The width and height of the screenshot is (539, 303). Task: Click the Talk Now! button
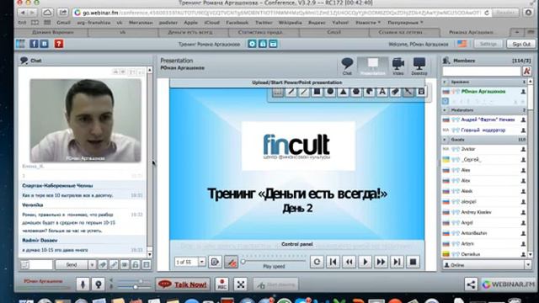[183, 284]
